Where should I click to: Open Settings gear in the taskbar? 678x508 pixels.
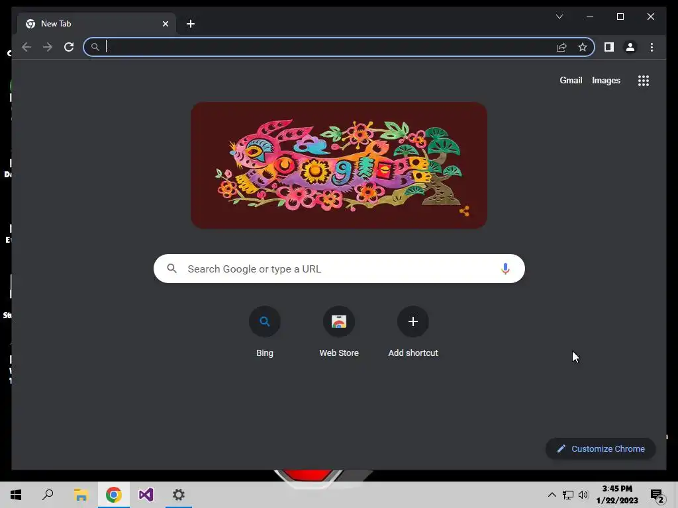[179, 495]
